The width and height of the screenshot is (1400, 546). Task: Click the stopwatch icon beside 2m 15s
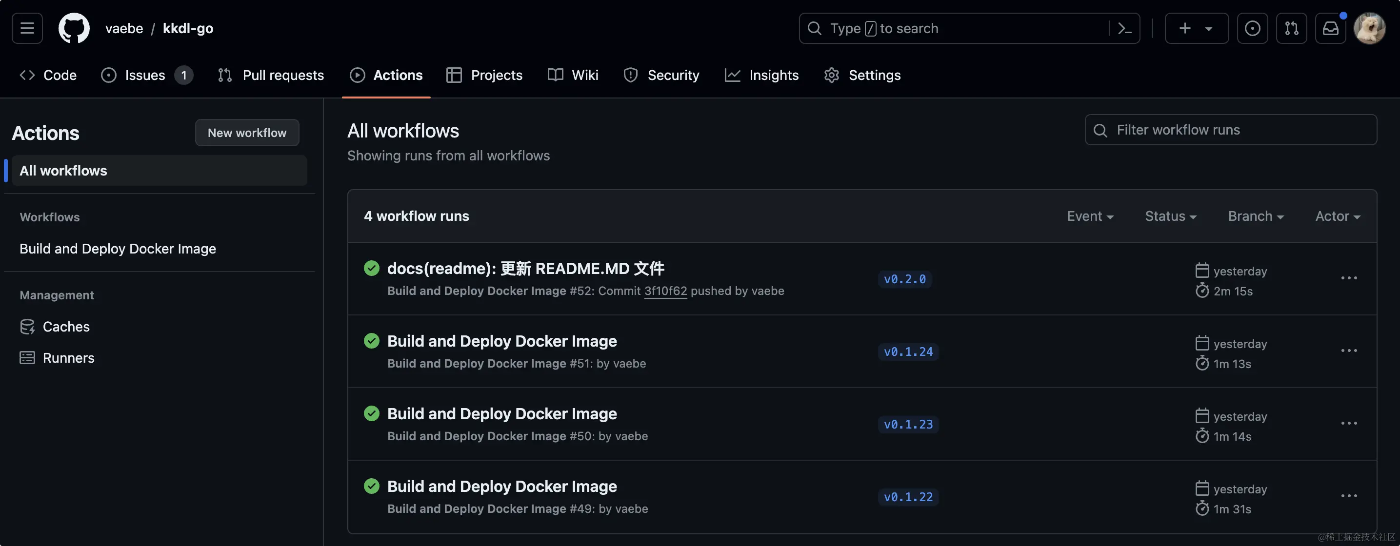tap(1202, 291)
